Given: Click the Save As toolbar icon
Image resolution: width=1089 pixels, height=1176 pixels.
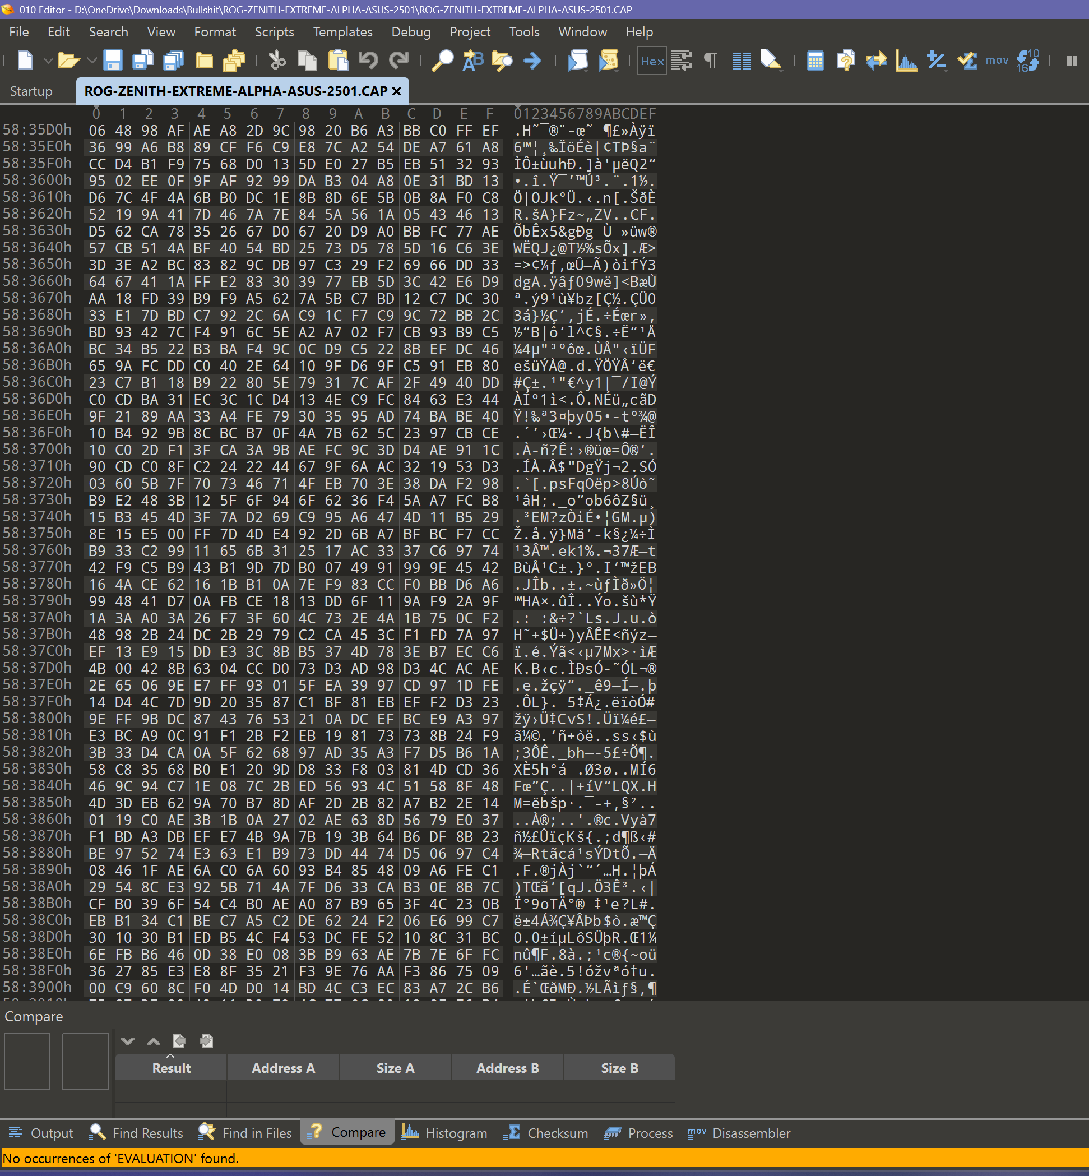Looking at the screenshot, I should point(143,60).
